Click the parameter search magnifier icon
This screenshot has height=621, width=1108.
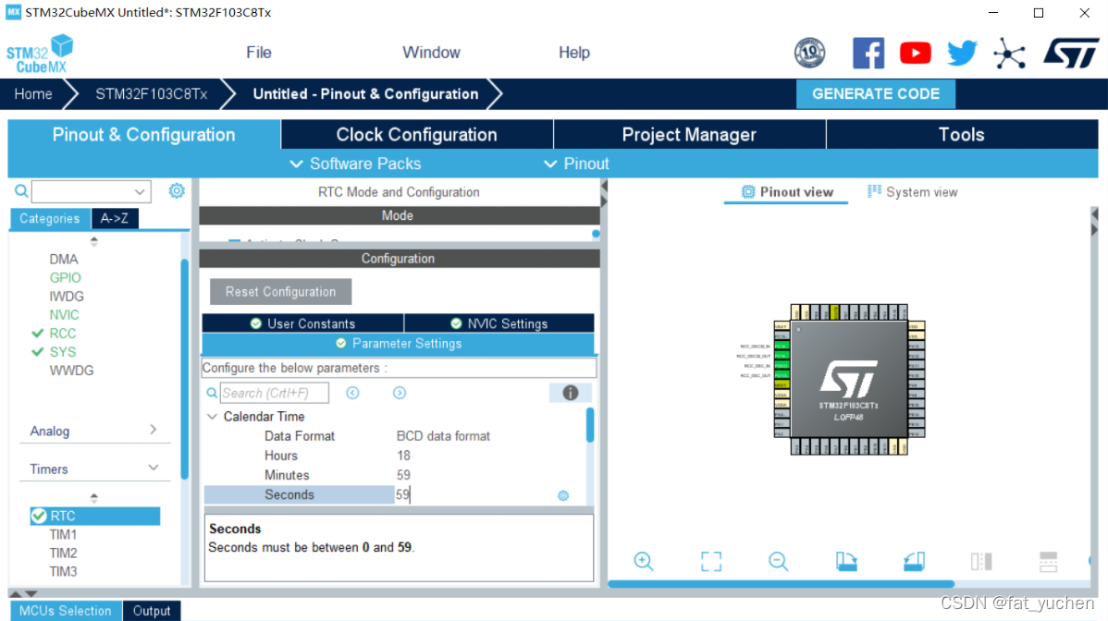pos(211,393)
